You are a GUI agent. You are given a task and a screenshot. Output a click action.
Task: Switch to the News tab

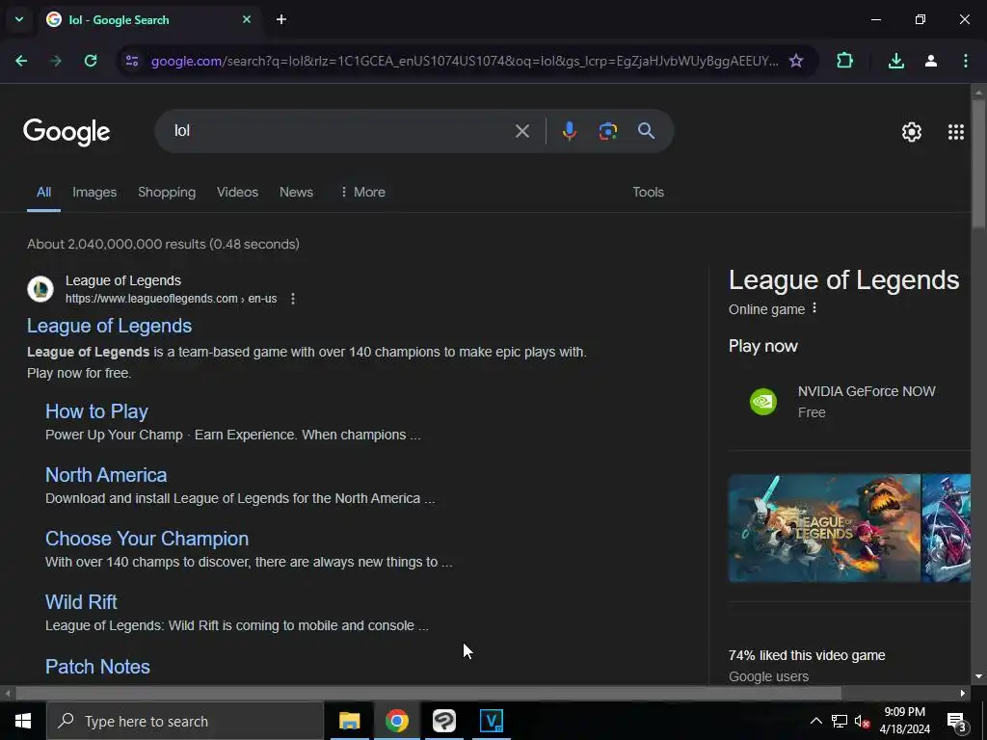click(x=296, y=192)
